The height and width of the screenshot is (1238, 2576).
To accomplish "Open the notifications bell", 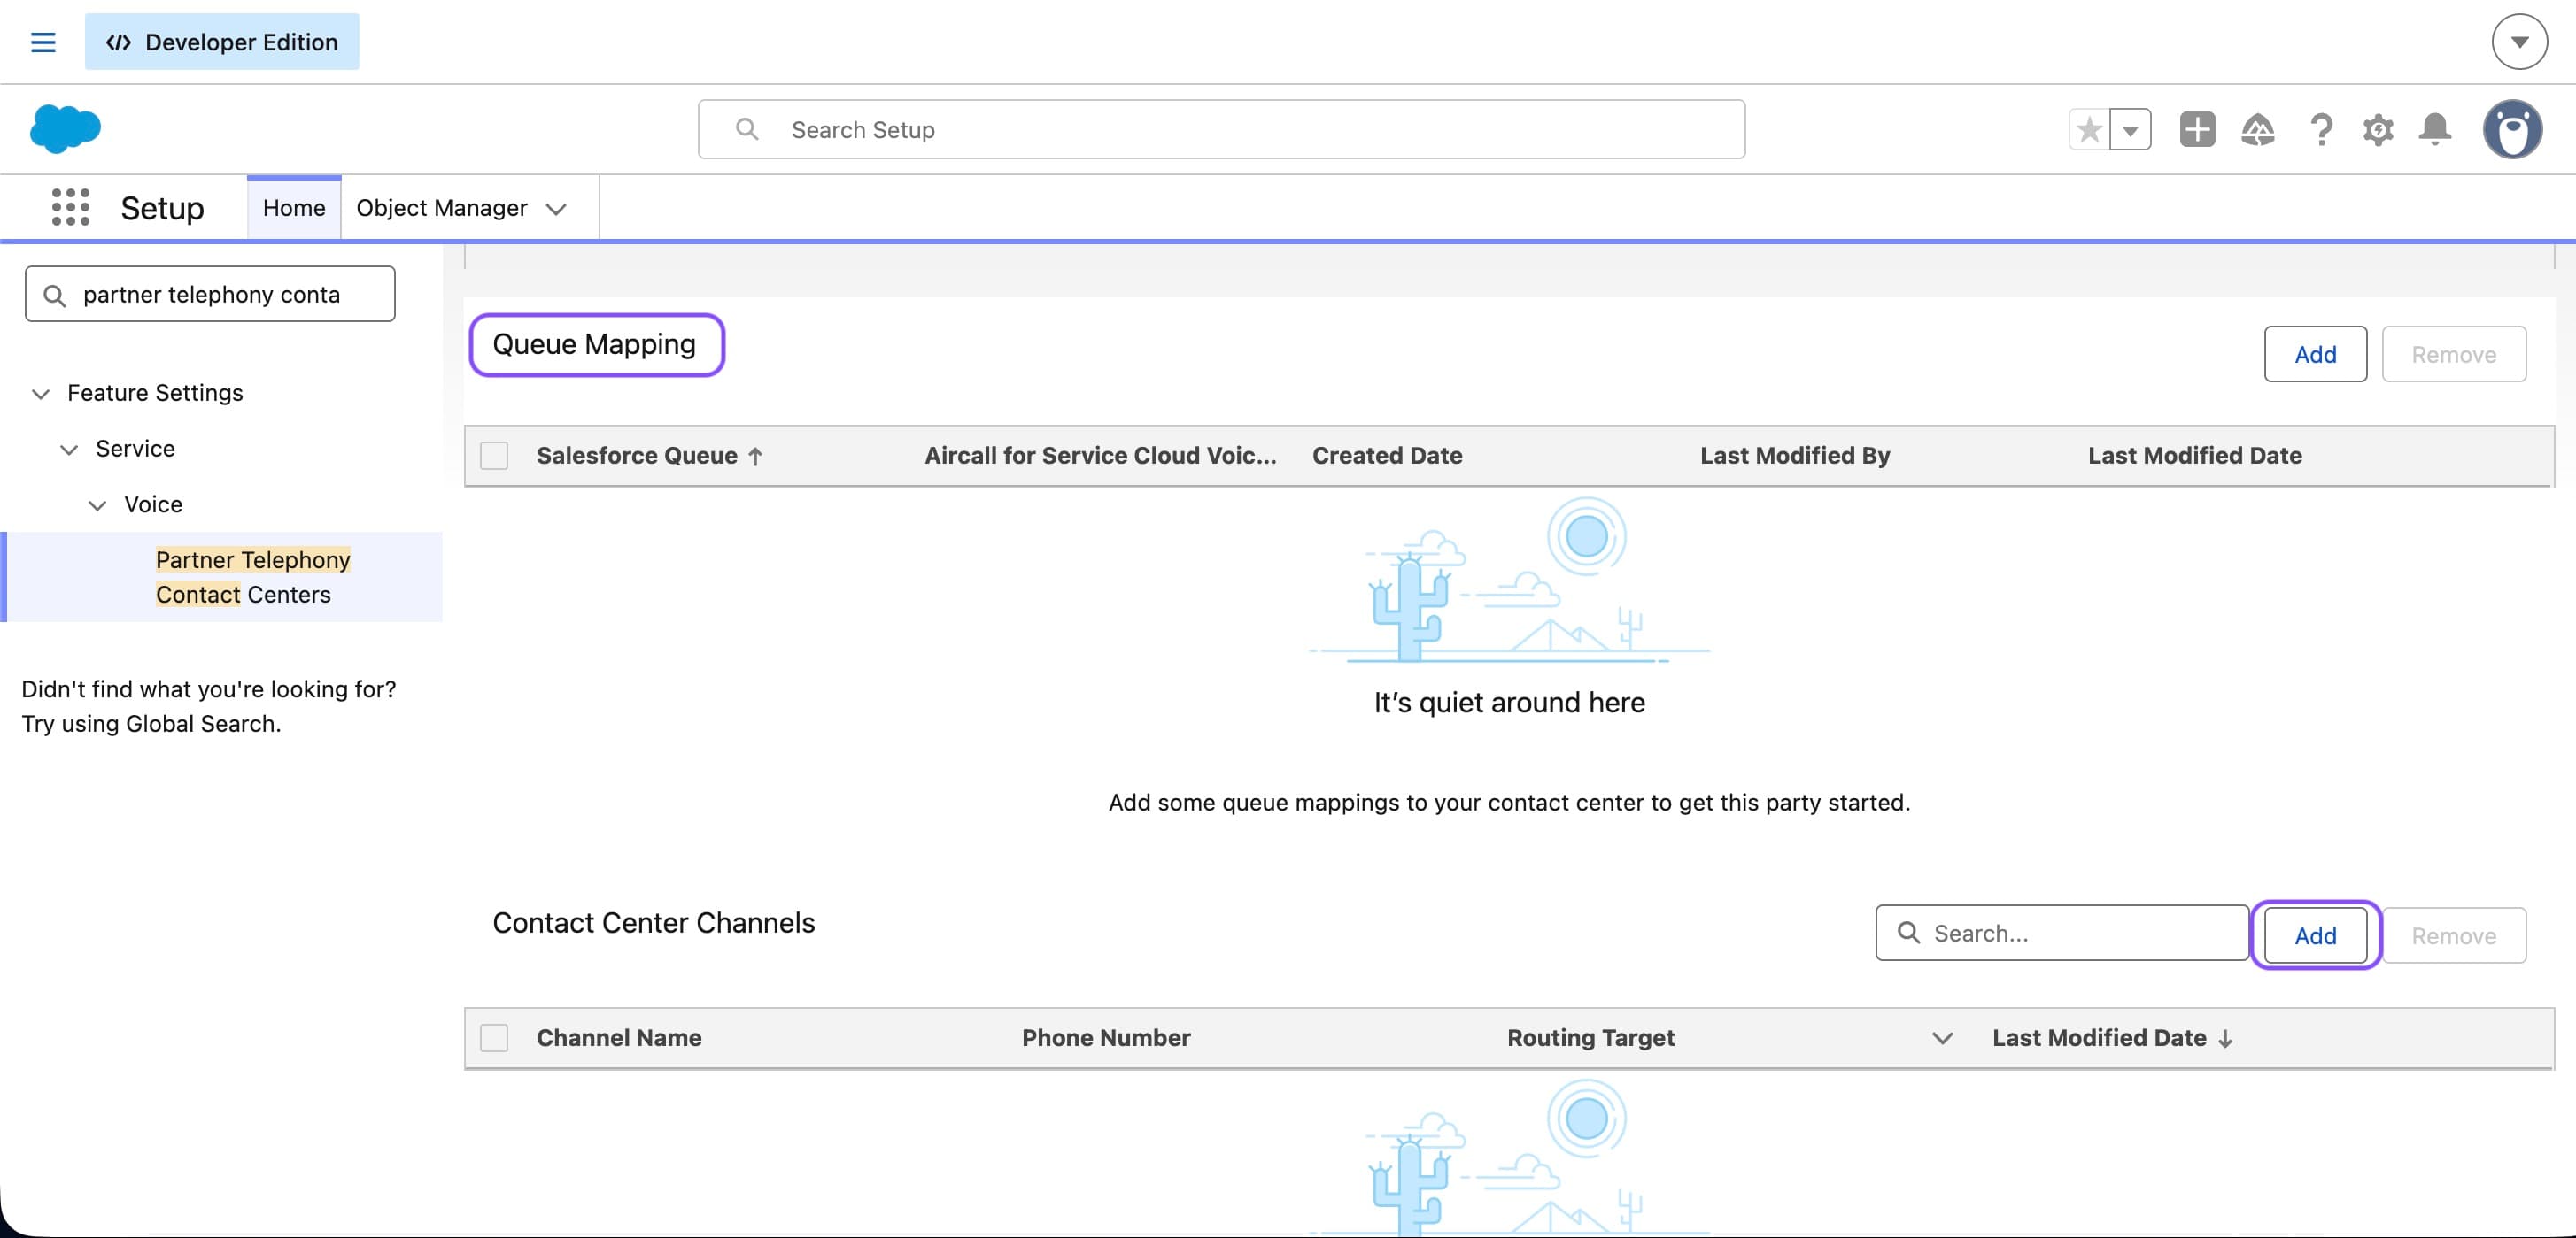I will [2435, 130].
